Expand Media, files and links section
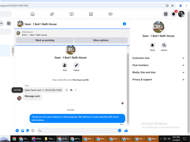 click(x=158, y=72)
